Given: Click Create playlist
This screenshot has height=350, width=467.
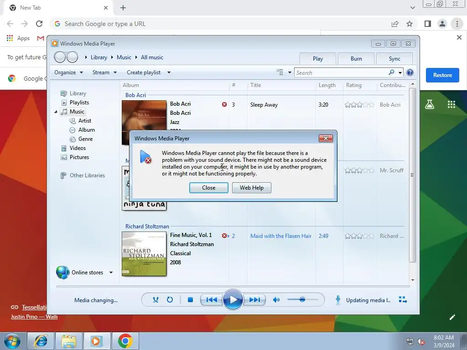Looking at the screenshot, I should click(x=144, y=72).
